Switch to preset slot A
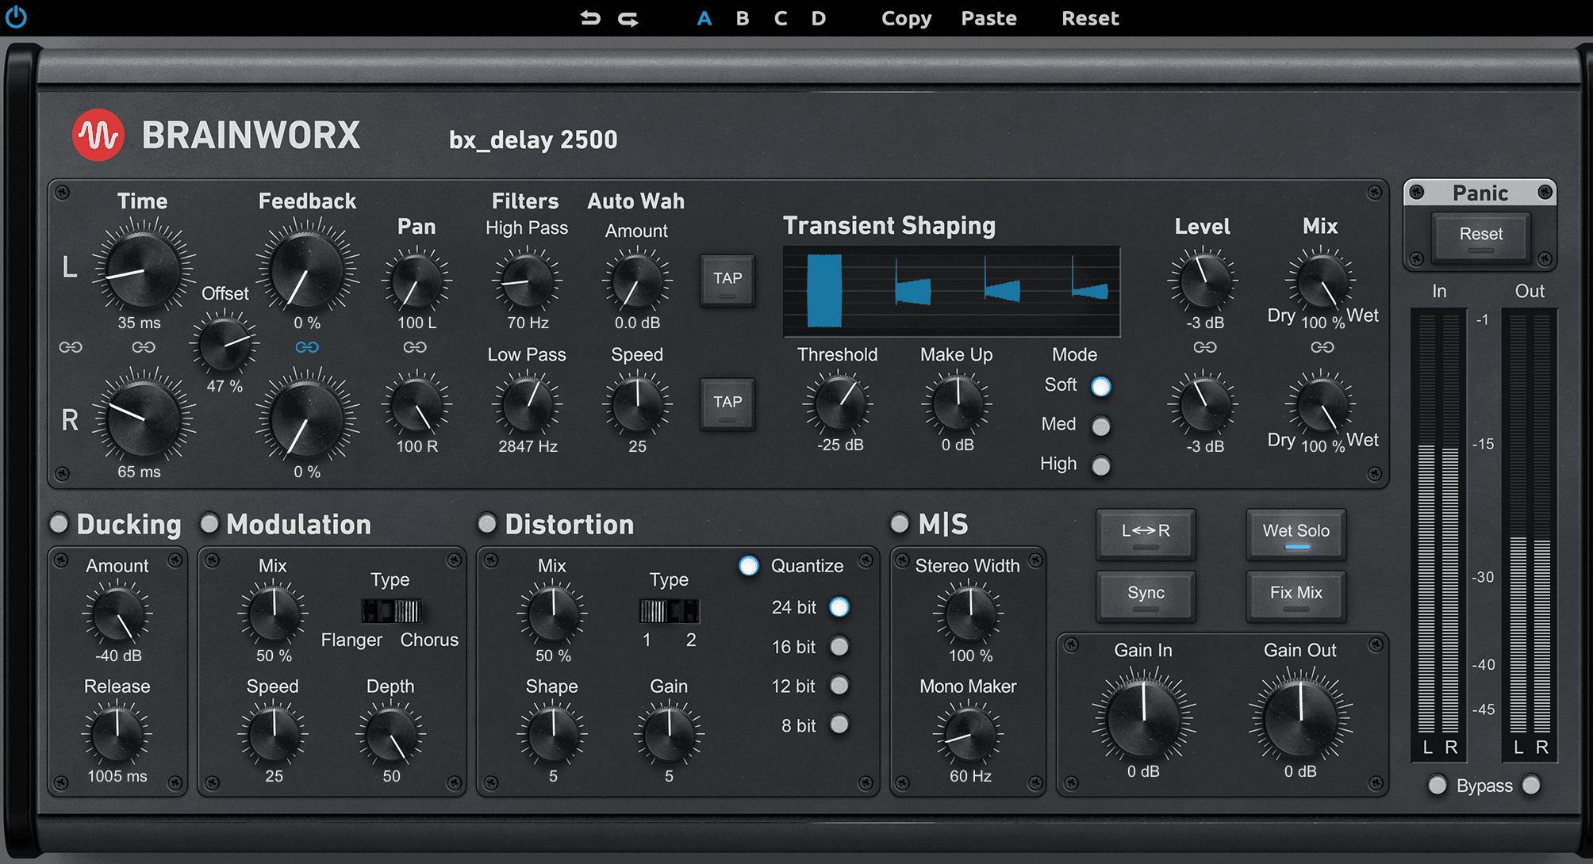The image size is (1593, 864). 704,18
